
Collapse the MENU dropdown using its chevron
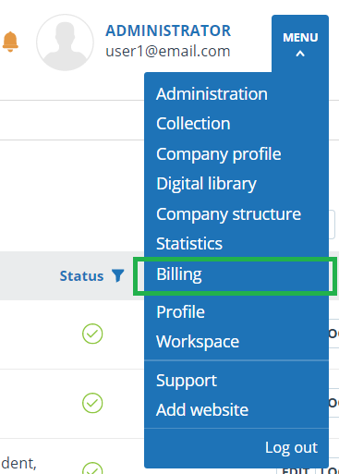pyautogui.click(x=300, y=54)
